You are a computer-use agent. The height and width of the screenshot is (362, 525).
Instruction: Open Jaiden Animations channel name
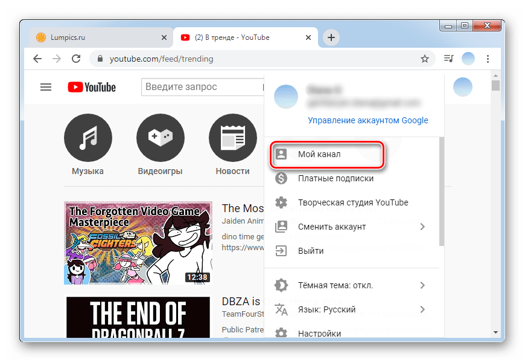coord(243,221)
